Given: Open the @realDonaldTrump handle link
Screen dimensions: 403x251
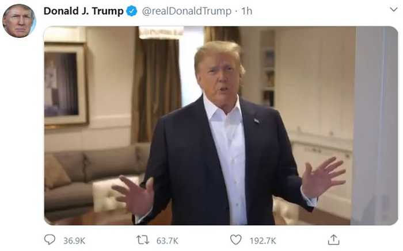Looking at the screenshot, I should (187, 11).
